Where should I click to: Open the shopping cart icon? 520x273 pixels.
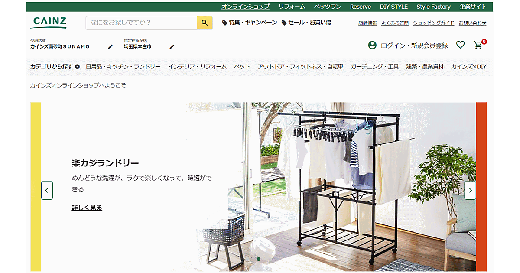pos(478,45)
